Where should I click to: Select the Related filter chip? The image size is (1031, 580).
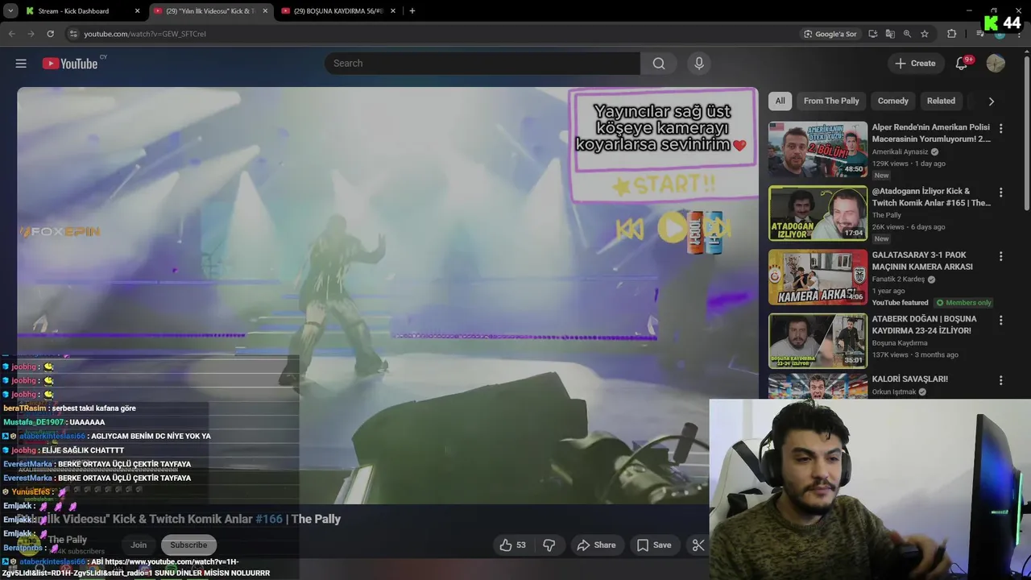(941, 101)
